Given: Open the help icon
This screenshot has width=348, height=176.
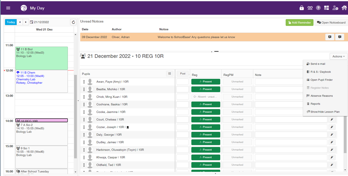Looking at the screenshot, I should click(318, 8).
